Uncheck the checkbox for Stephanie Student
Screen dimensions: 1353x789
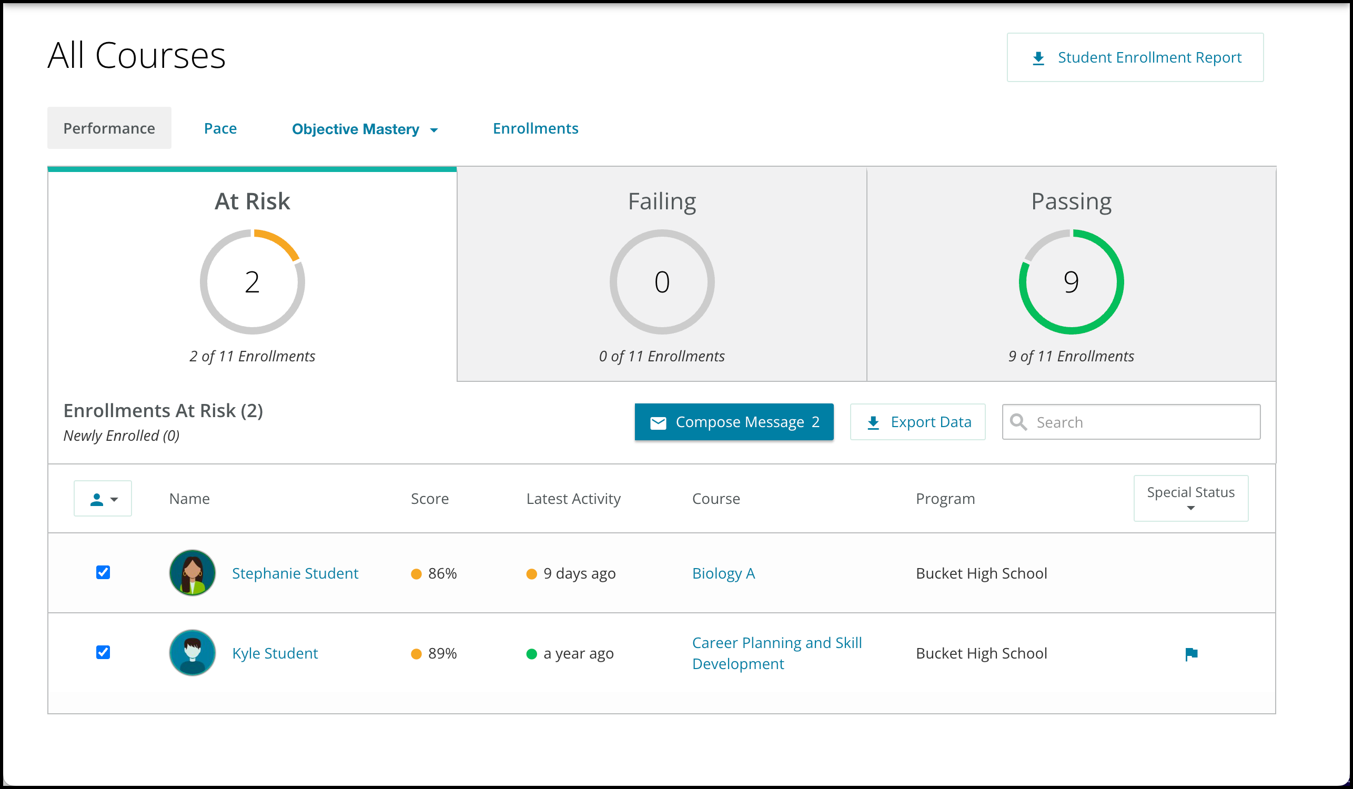[103, 572]
